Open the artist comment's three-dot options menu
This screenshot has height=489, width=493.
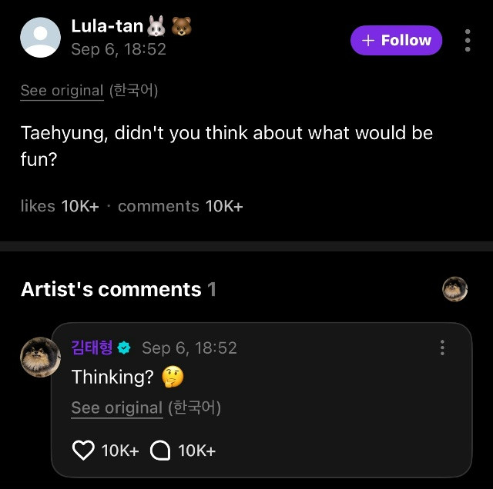pyautogui.click(x=442, y=348)
